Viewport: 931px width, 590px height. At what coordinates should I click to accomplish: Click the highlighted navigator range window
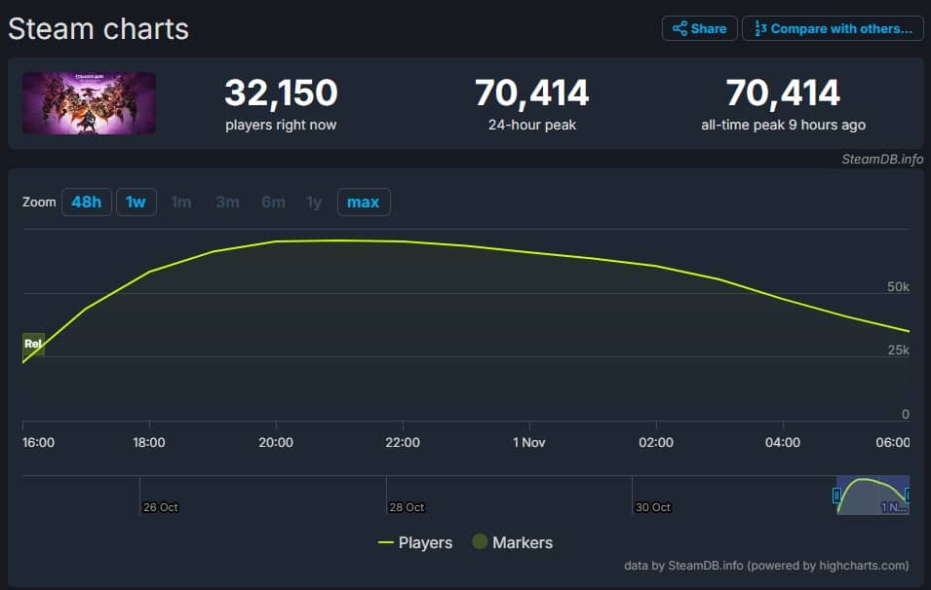pos(873,496)
